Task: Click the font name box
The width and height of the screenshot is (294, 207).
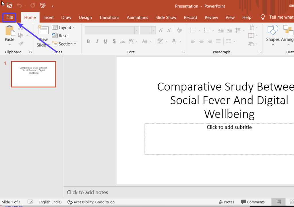Action: [x=109, y=30]
